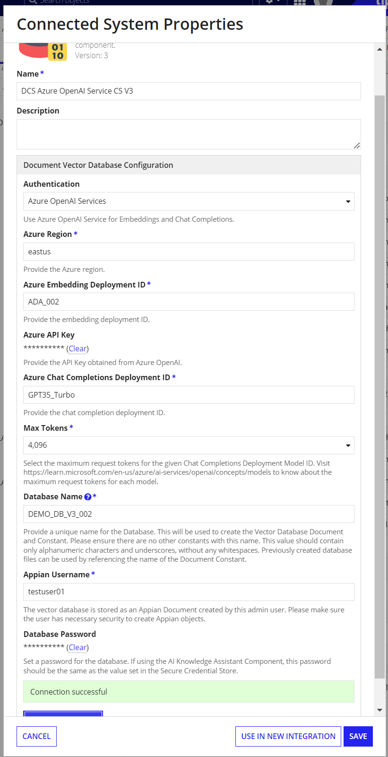This screenshot has width=388, height=757.
Task: Clear the Database Password value
Action: pos(78,648)
